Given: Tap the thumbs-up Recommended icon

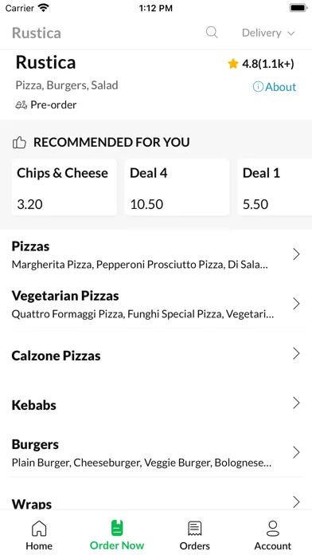Looking at the screenshot, I should 19,142.
